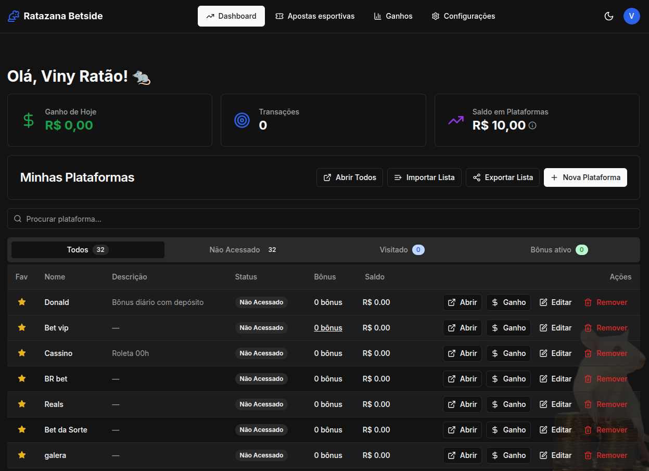
Task: Click the info icon beside R$ 10,00
Action: pos(532,125)
